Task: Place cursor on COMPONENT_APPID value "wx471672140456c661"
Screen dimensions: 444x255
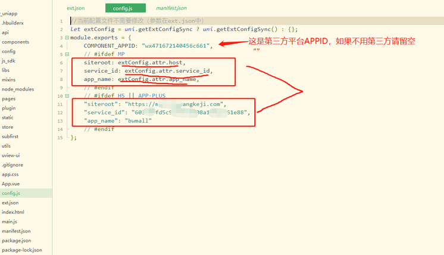Action: (176, 46)
